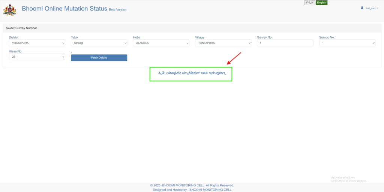Screen dimensions: 384x192
Task: Switch language to English
Action: click(321, 3)
